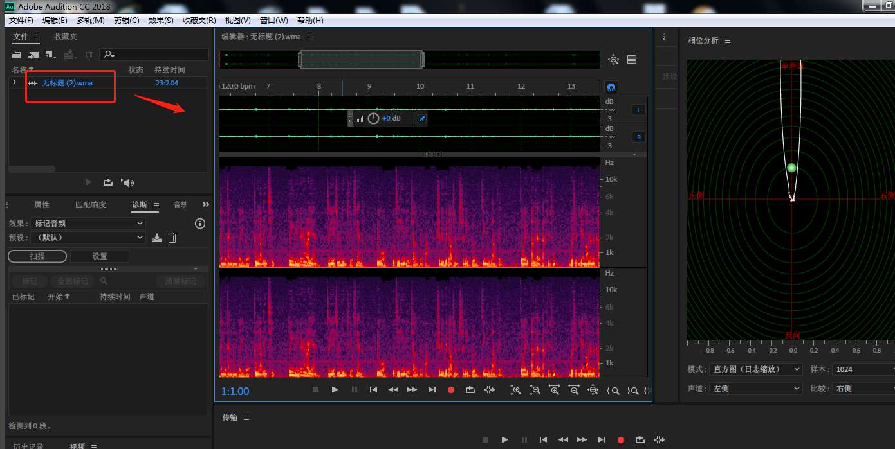
Task: Open the 模式 dropdown in phase analysis panel
Action: click(755, 369)
